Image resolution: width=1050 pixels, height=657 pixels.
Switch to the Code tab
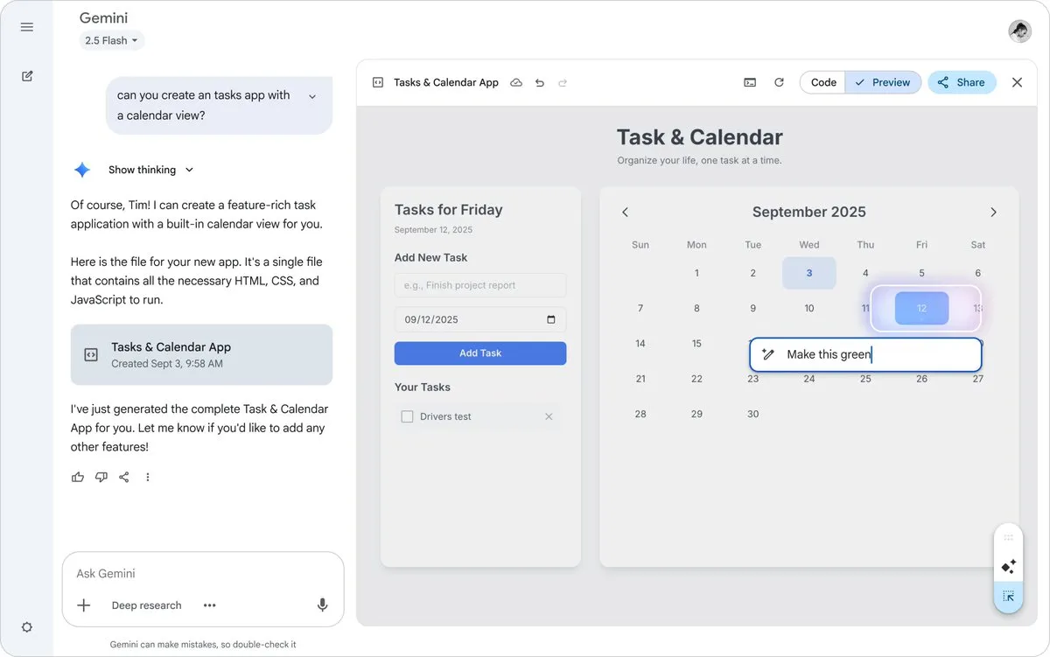coord(822,82)
